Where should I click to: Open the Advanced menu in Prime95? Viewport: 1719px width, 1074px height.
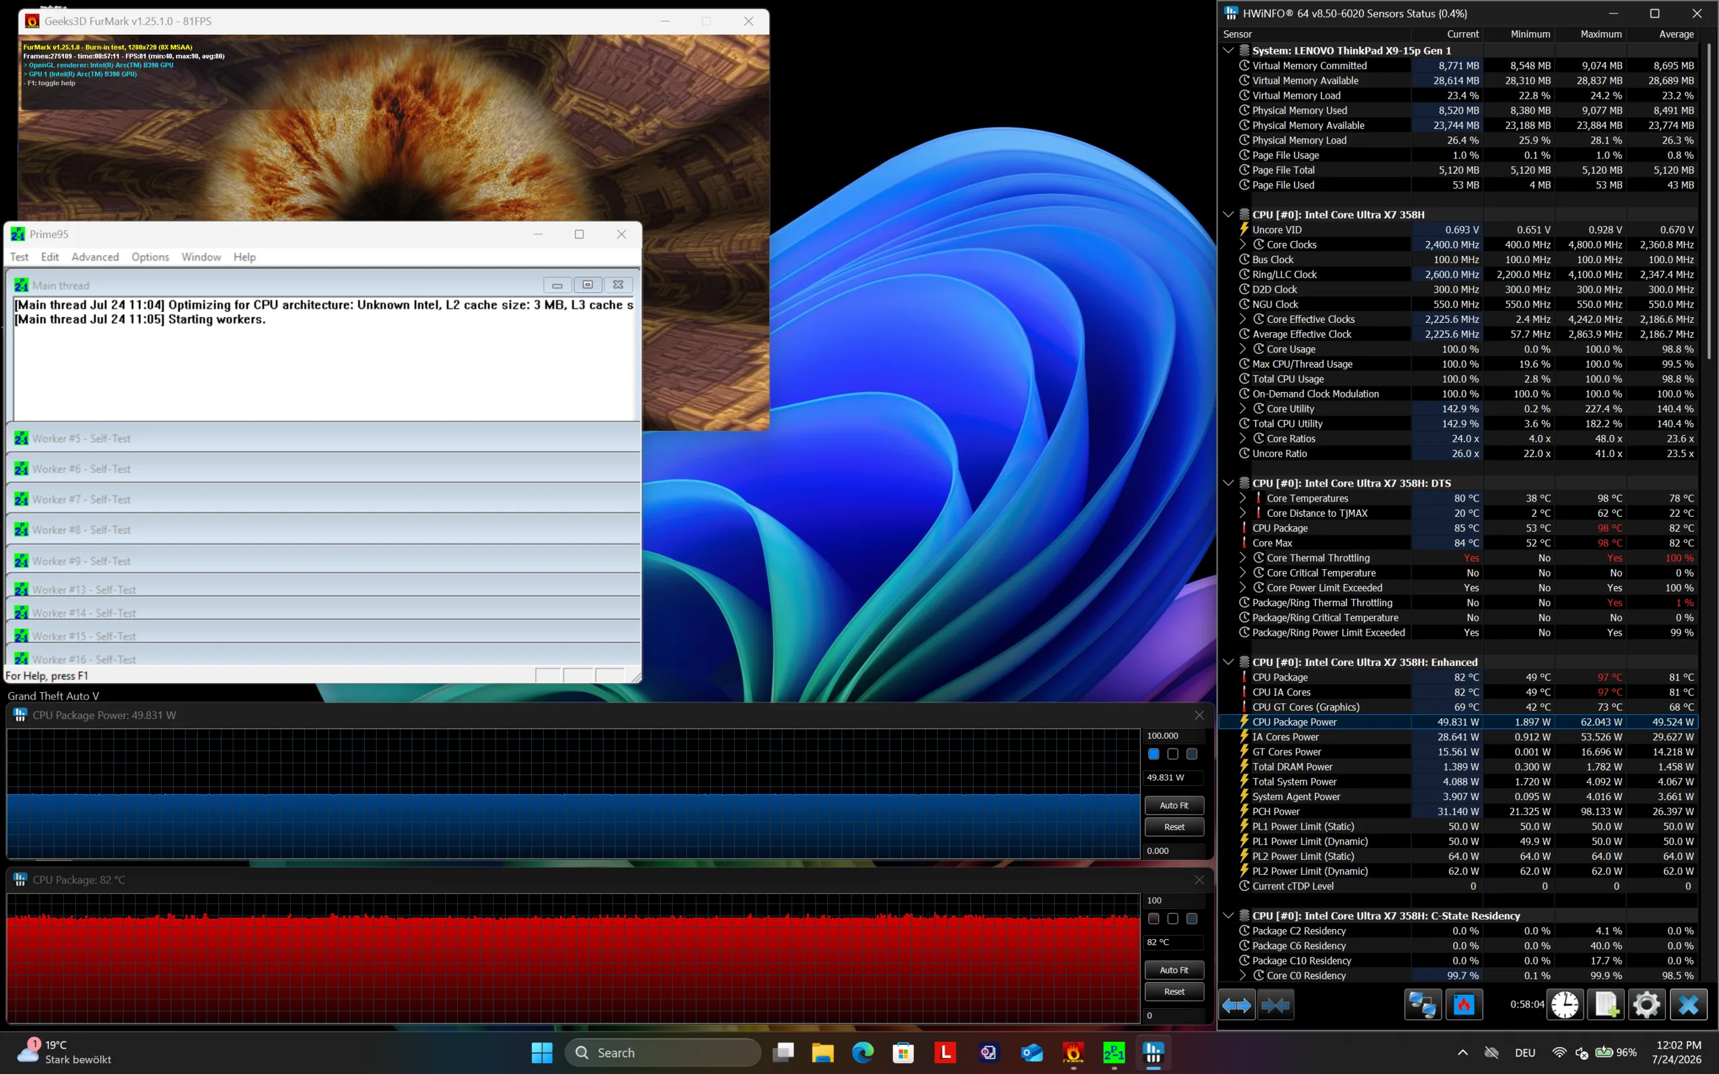(x=95, y=257)
